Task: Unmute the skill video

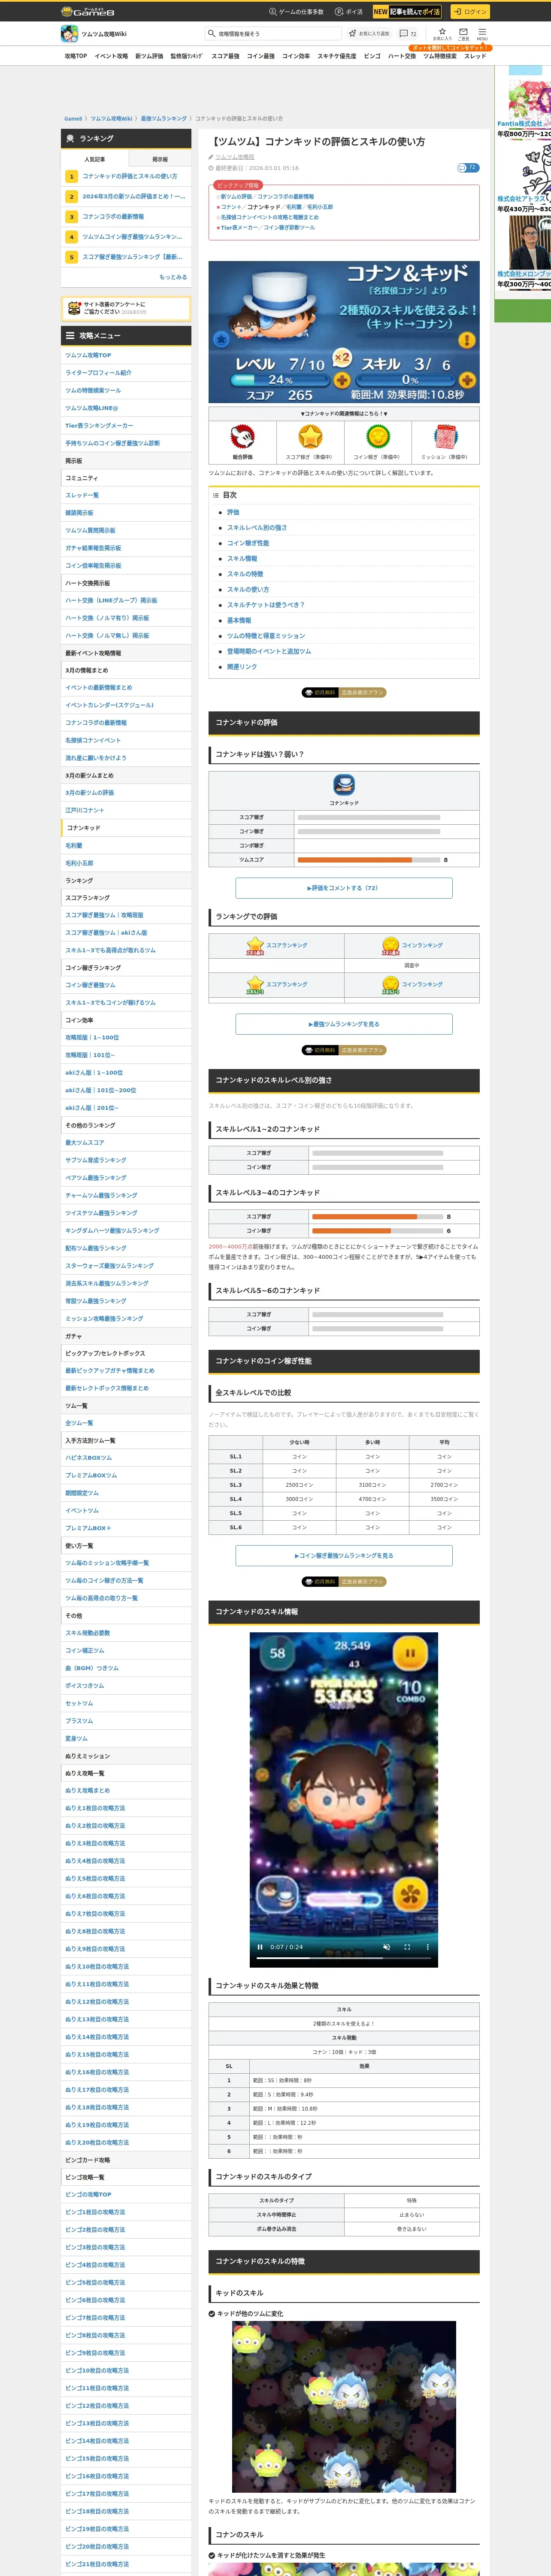Action: click(x=387, y=1947)
